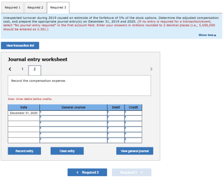Click the Credit field in third row
Screen dimensions: 223x181
[x=133, y=124]
